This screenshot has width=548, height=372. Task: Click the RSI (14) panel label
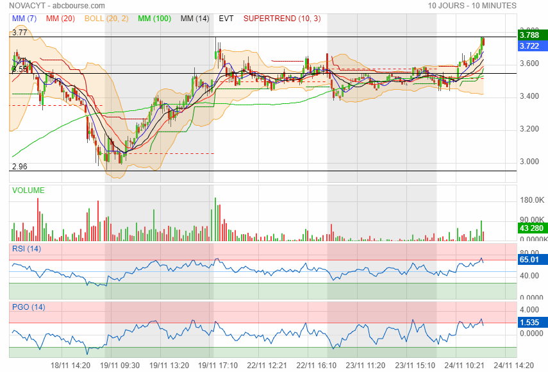(x=26, y=249)
